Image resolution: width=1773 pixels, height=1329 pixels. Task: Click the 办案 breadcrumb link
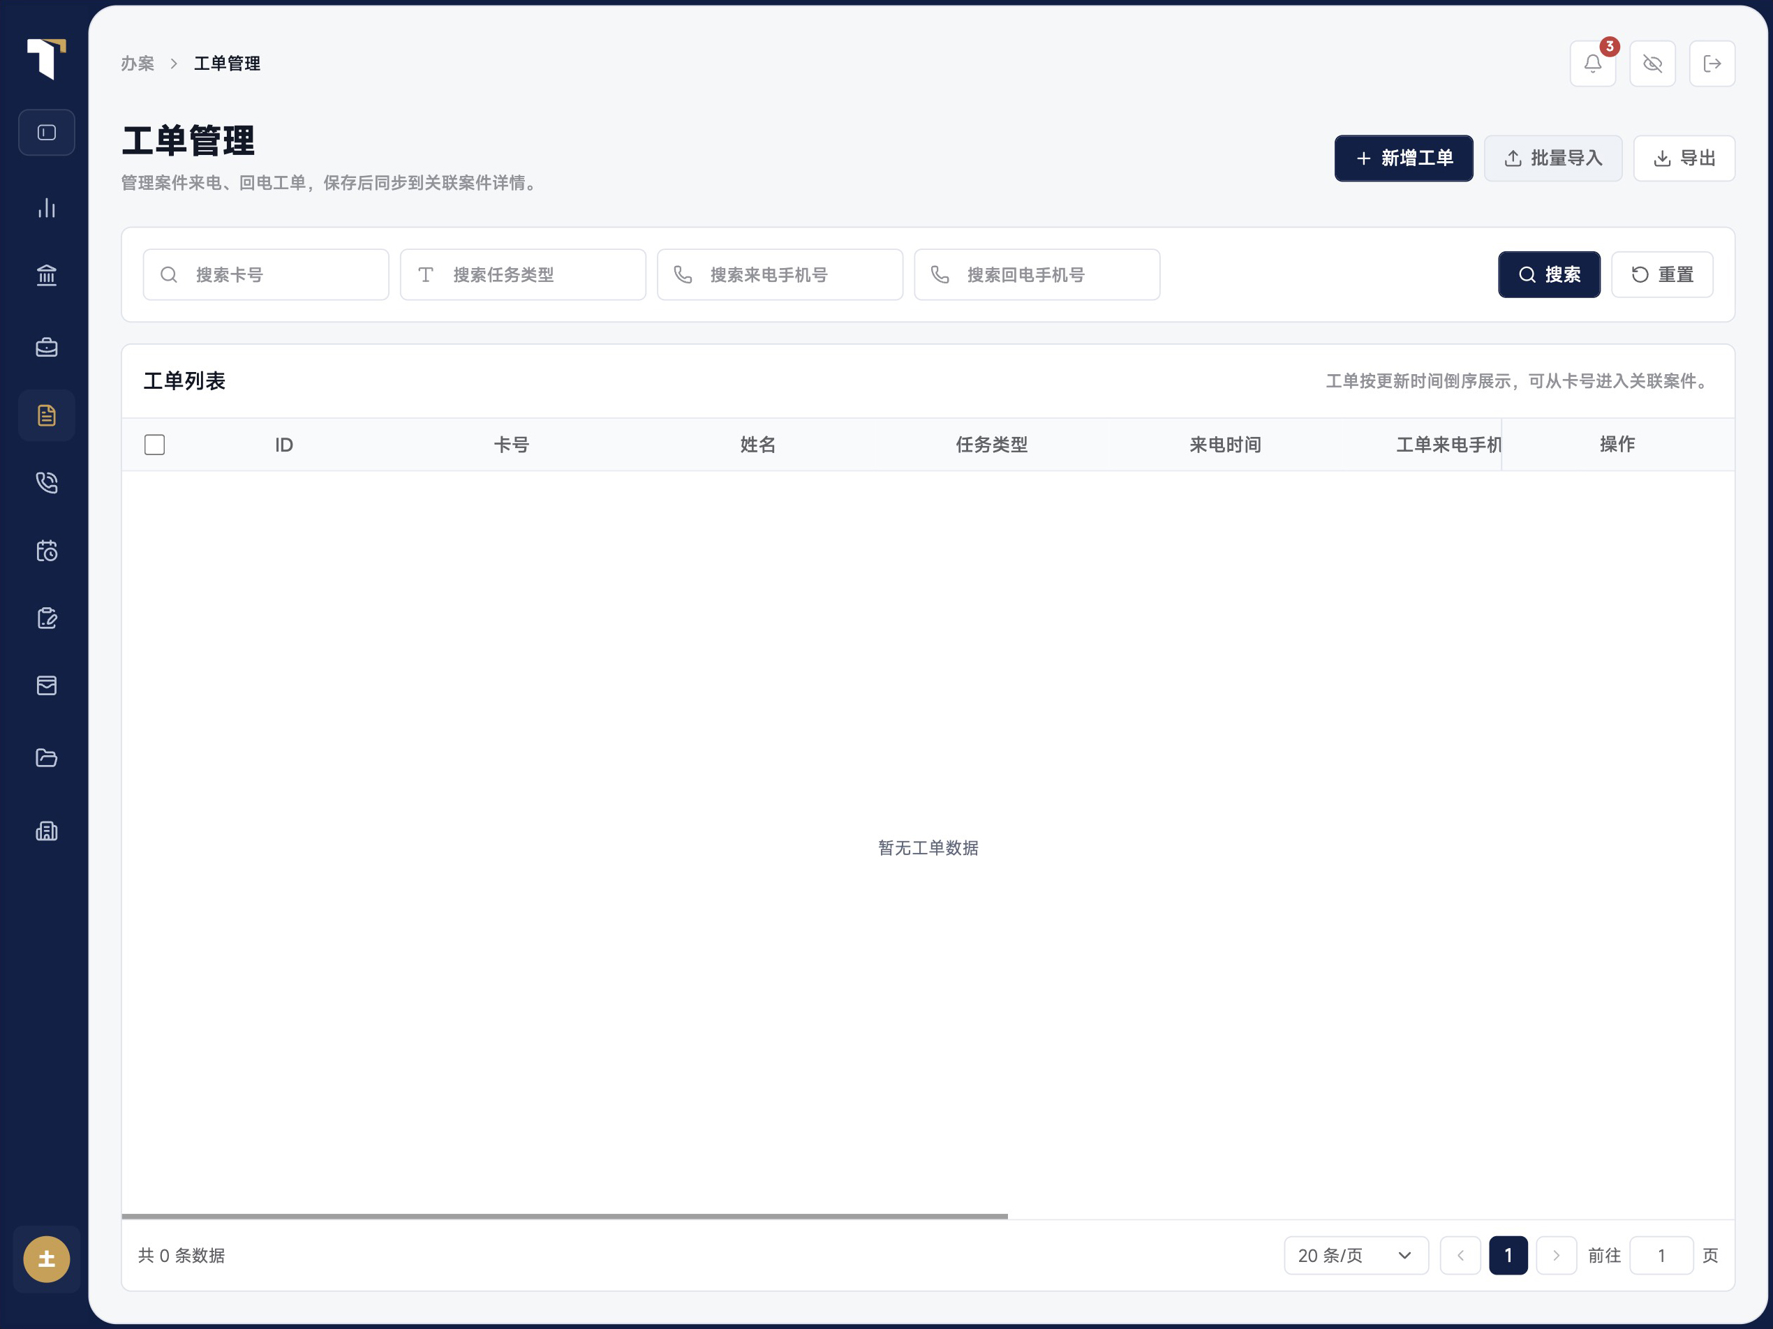pyautogui.click(x=138, y=64)
